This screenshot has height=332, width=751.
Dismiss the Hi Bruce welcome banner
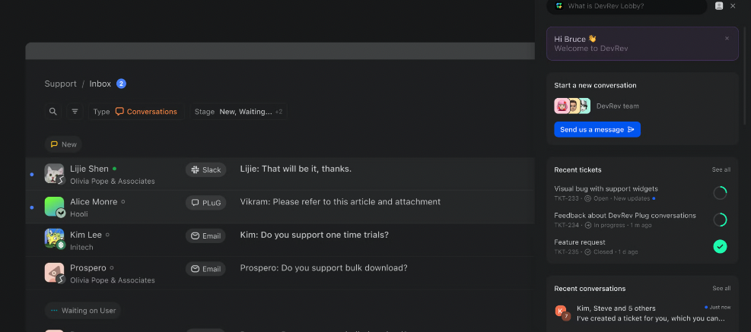pos(727,38)
